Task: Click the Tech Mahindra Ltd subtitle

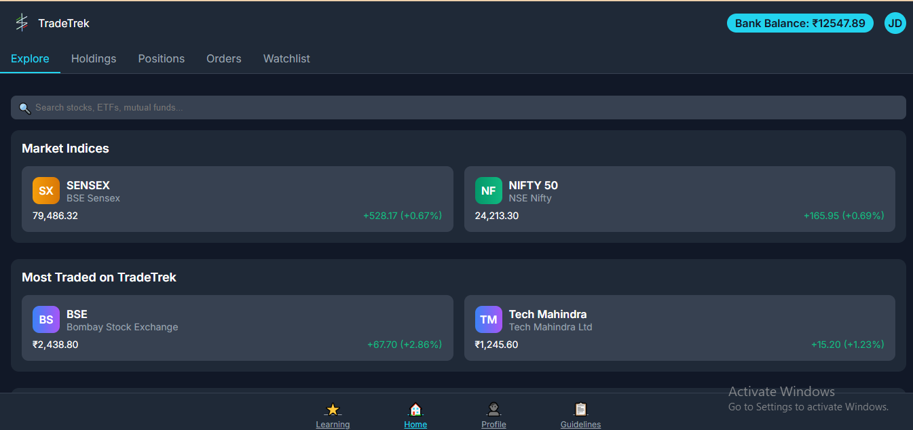Action: click(x=551, y=327)
